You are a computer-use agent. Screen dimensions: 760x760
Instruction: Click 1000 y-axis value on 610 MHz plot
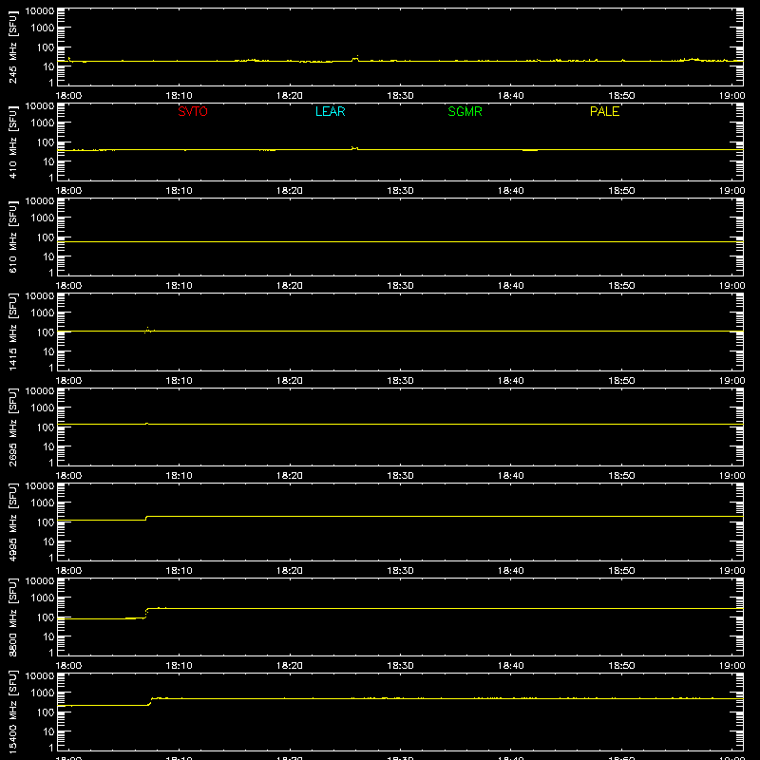(43, 218)
